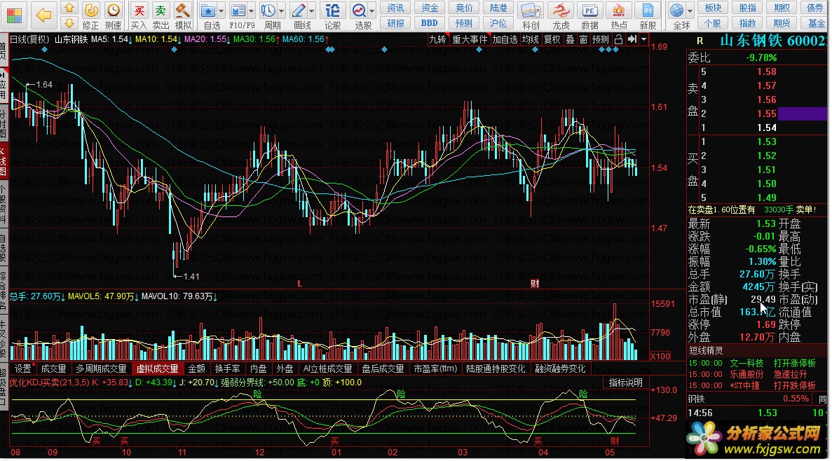Switch to the 换手率 tab
The height and width of the screenshot is (461, 832).
pos(228,369)
